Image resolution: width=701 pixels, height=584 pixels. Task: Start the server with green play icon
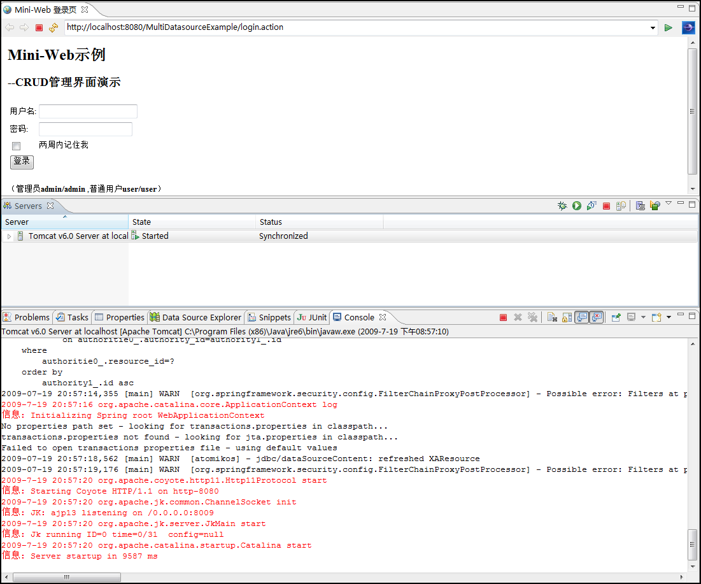tap(577, 206)
